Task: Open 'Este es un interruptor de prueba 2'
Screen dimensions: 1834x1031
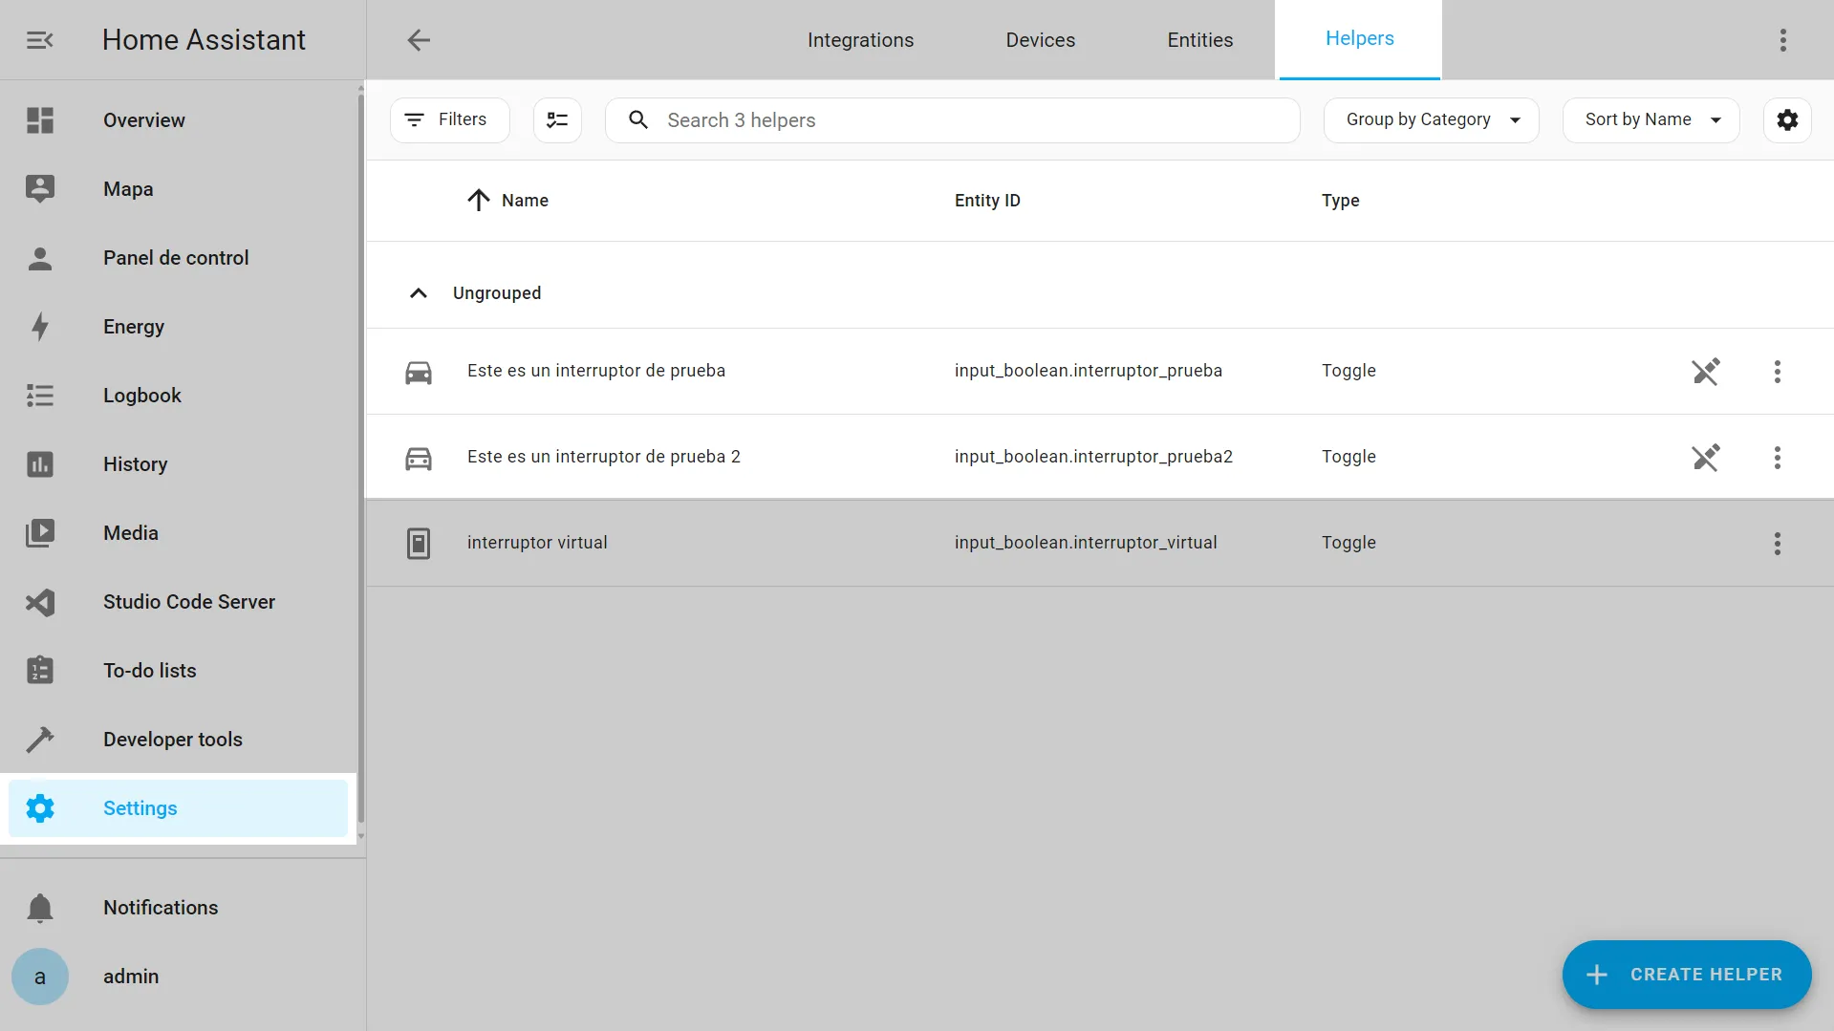Action: pyautogui.click(x=604, y=457)
